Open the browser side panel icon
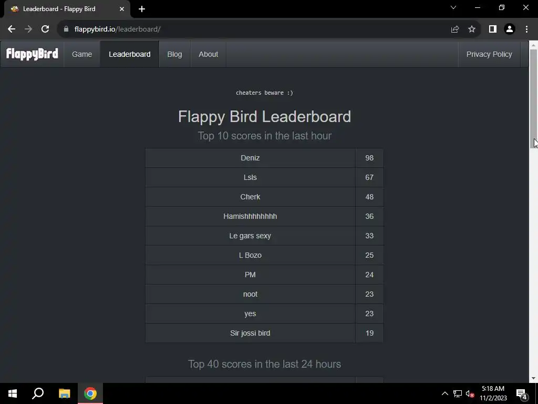 [493, 29]
